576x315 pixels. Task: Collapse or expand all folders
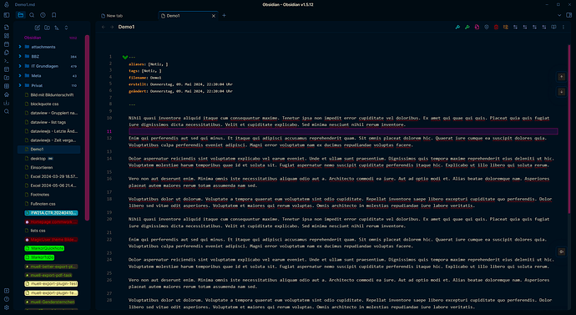[66, 28]
